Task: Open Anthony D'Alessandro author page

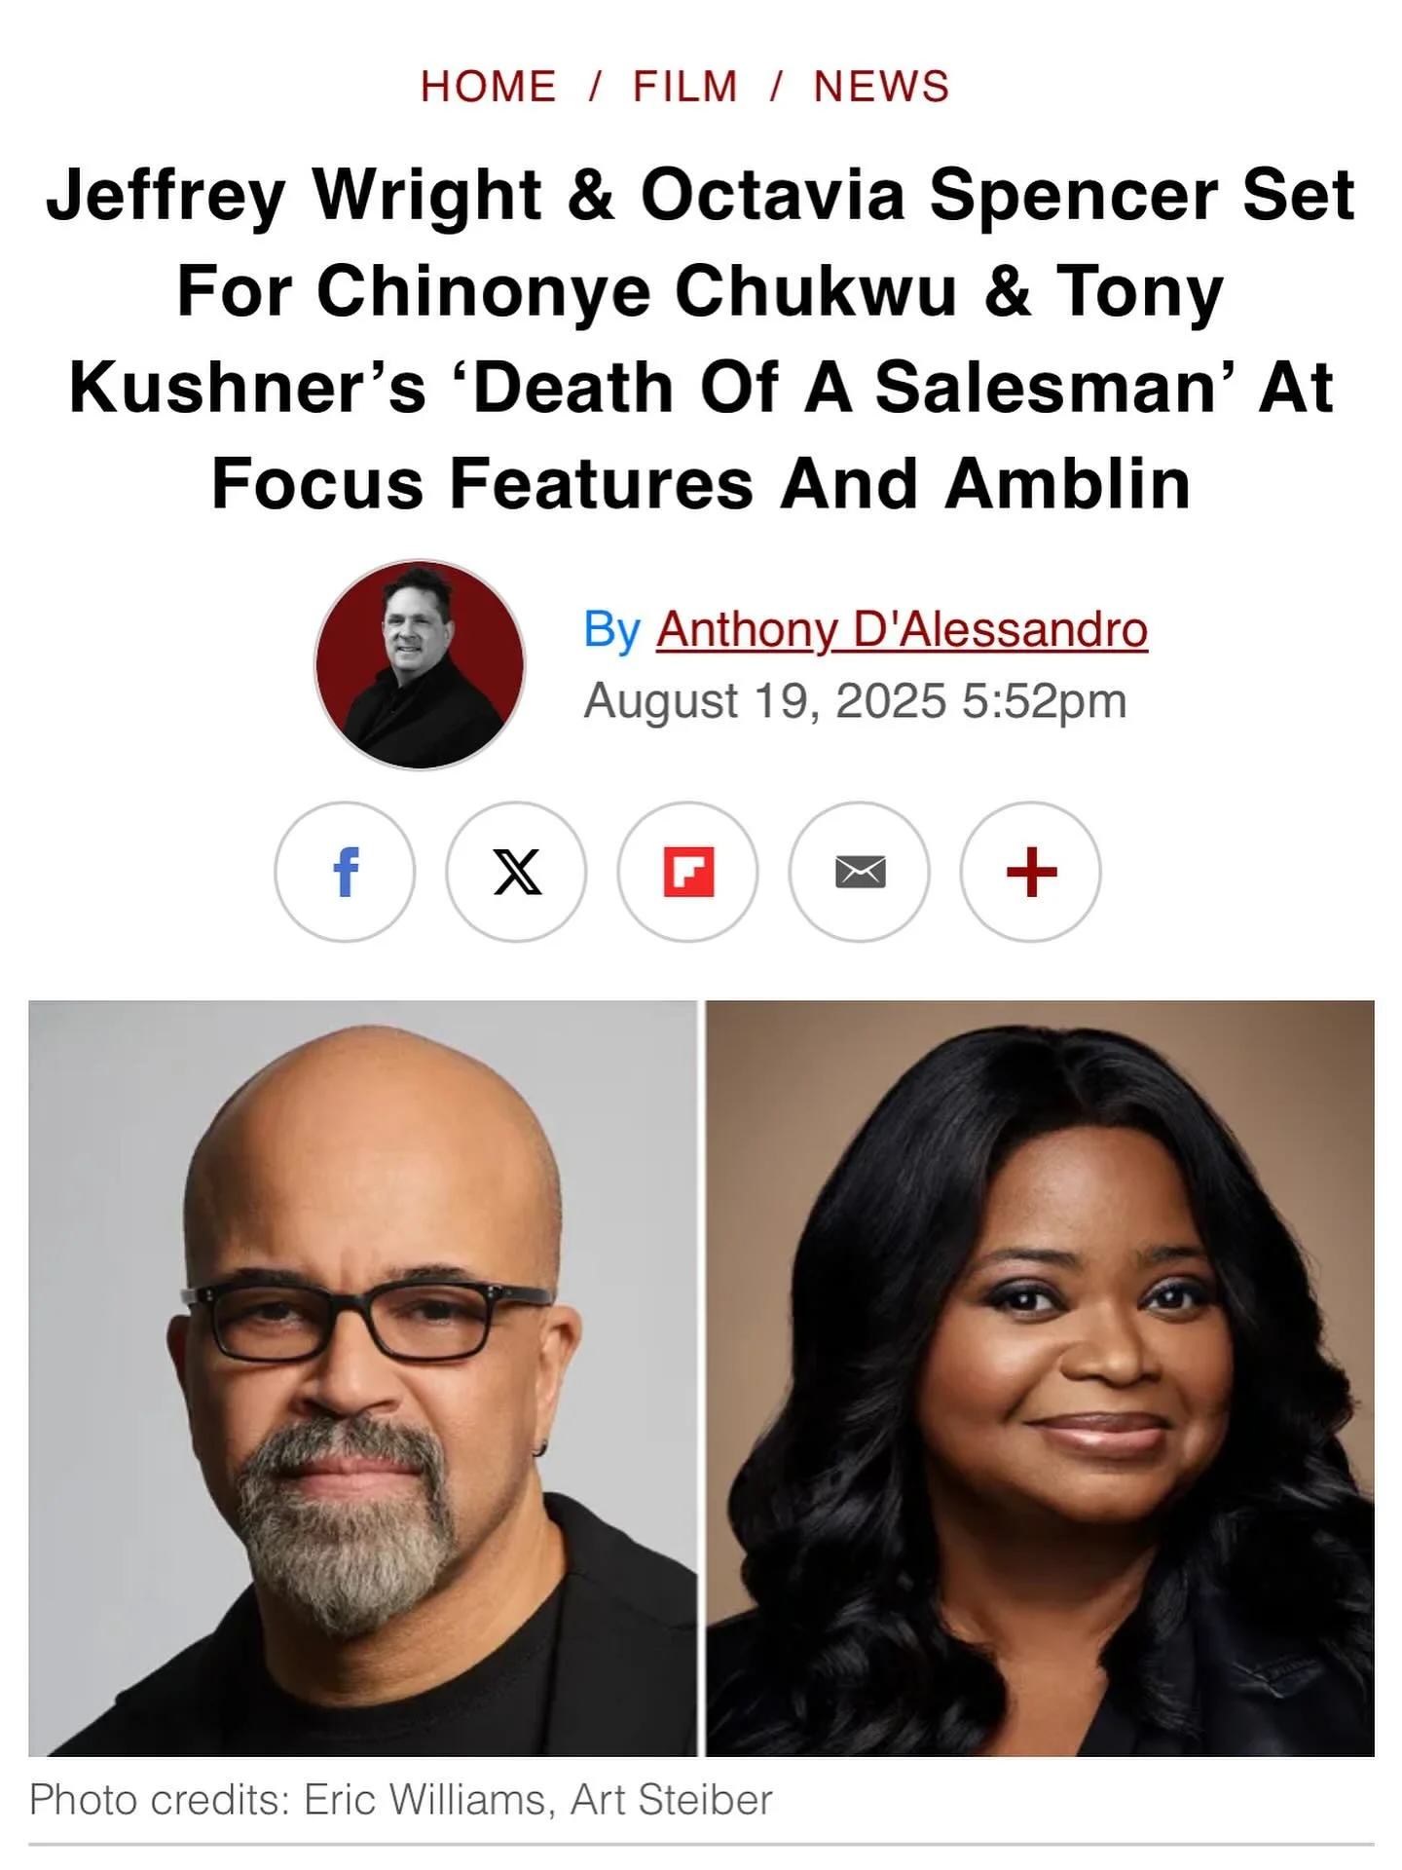Action: (903, 629)
